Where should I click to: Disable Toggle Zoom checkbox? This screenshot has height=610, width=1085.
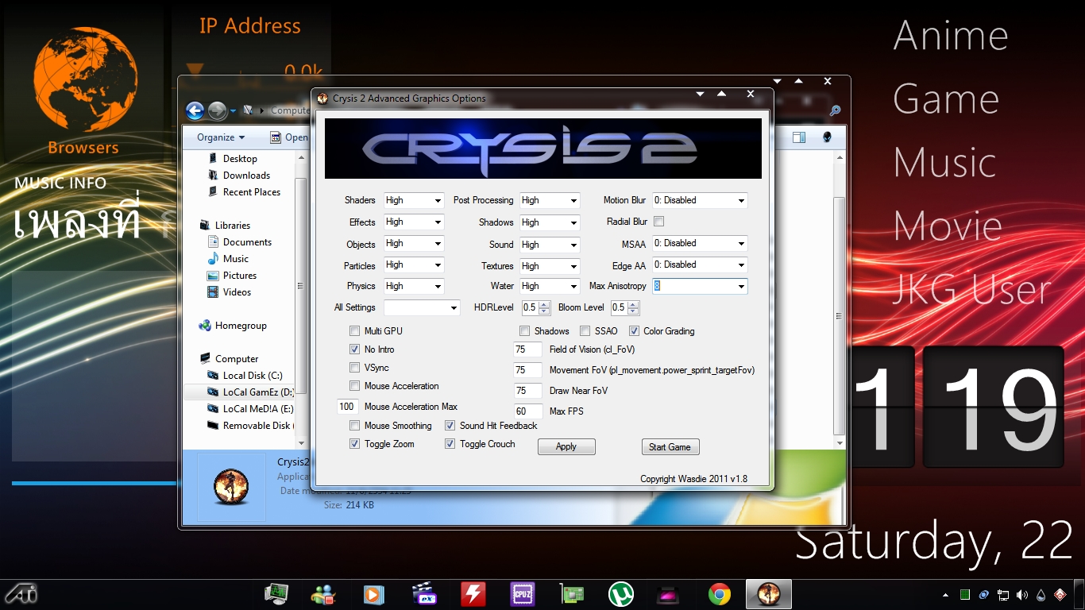[x=354, y=444]
